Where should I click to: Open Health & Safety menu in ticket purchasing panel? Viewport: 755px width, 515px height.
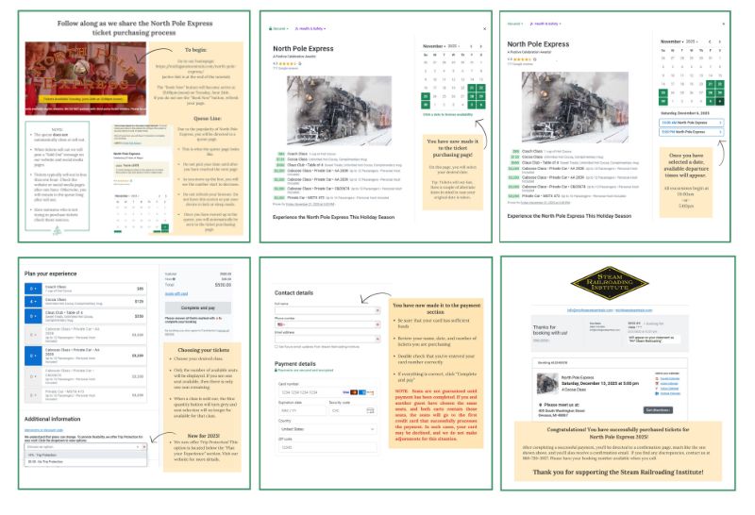tap(310, 29)
